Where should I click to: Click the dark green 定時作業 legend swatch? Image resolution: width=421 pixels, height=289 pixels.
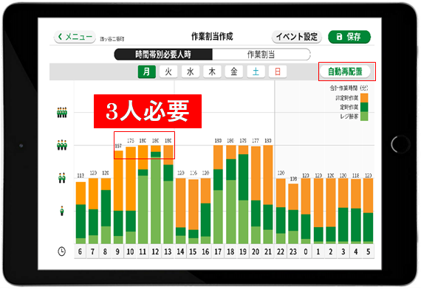[364, 107]
